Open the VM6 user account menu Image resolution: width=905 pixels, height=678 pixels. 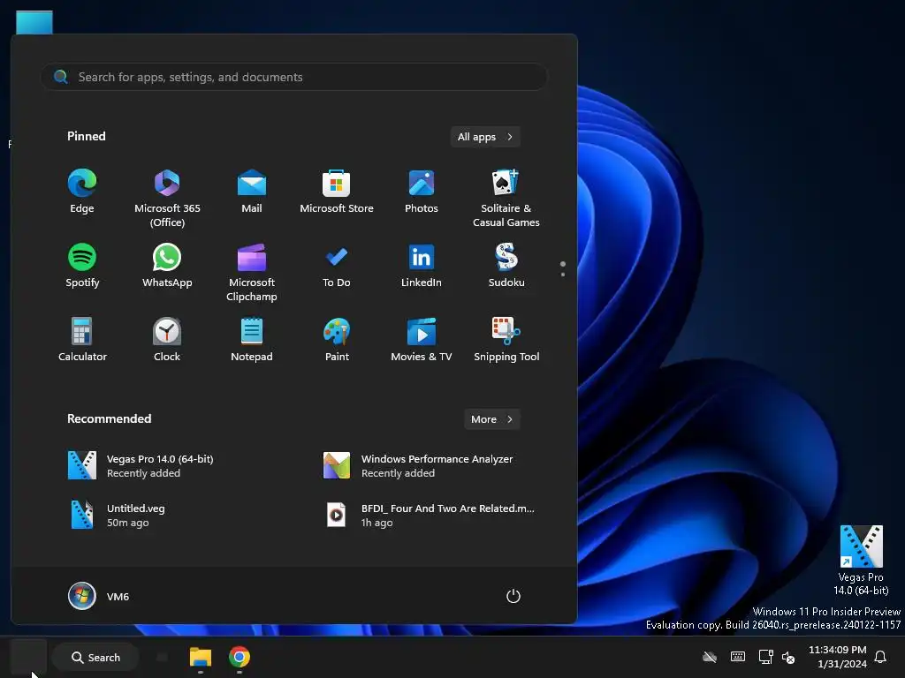pos(99,596)
